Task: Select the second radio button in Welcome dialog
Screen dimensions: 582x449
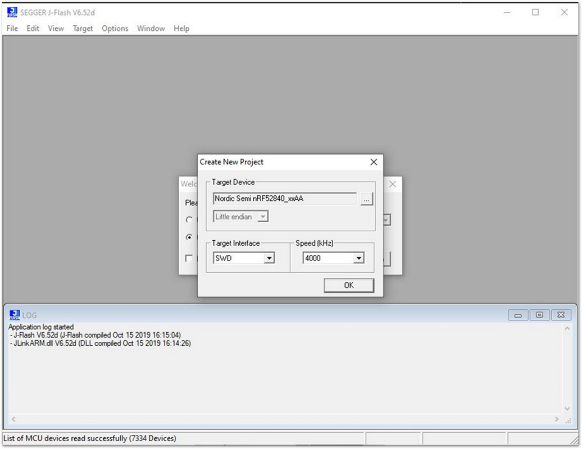Action: pos(189,237)
